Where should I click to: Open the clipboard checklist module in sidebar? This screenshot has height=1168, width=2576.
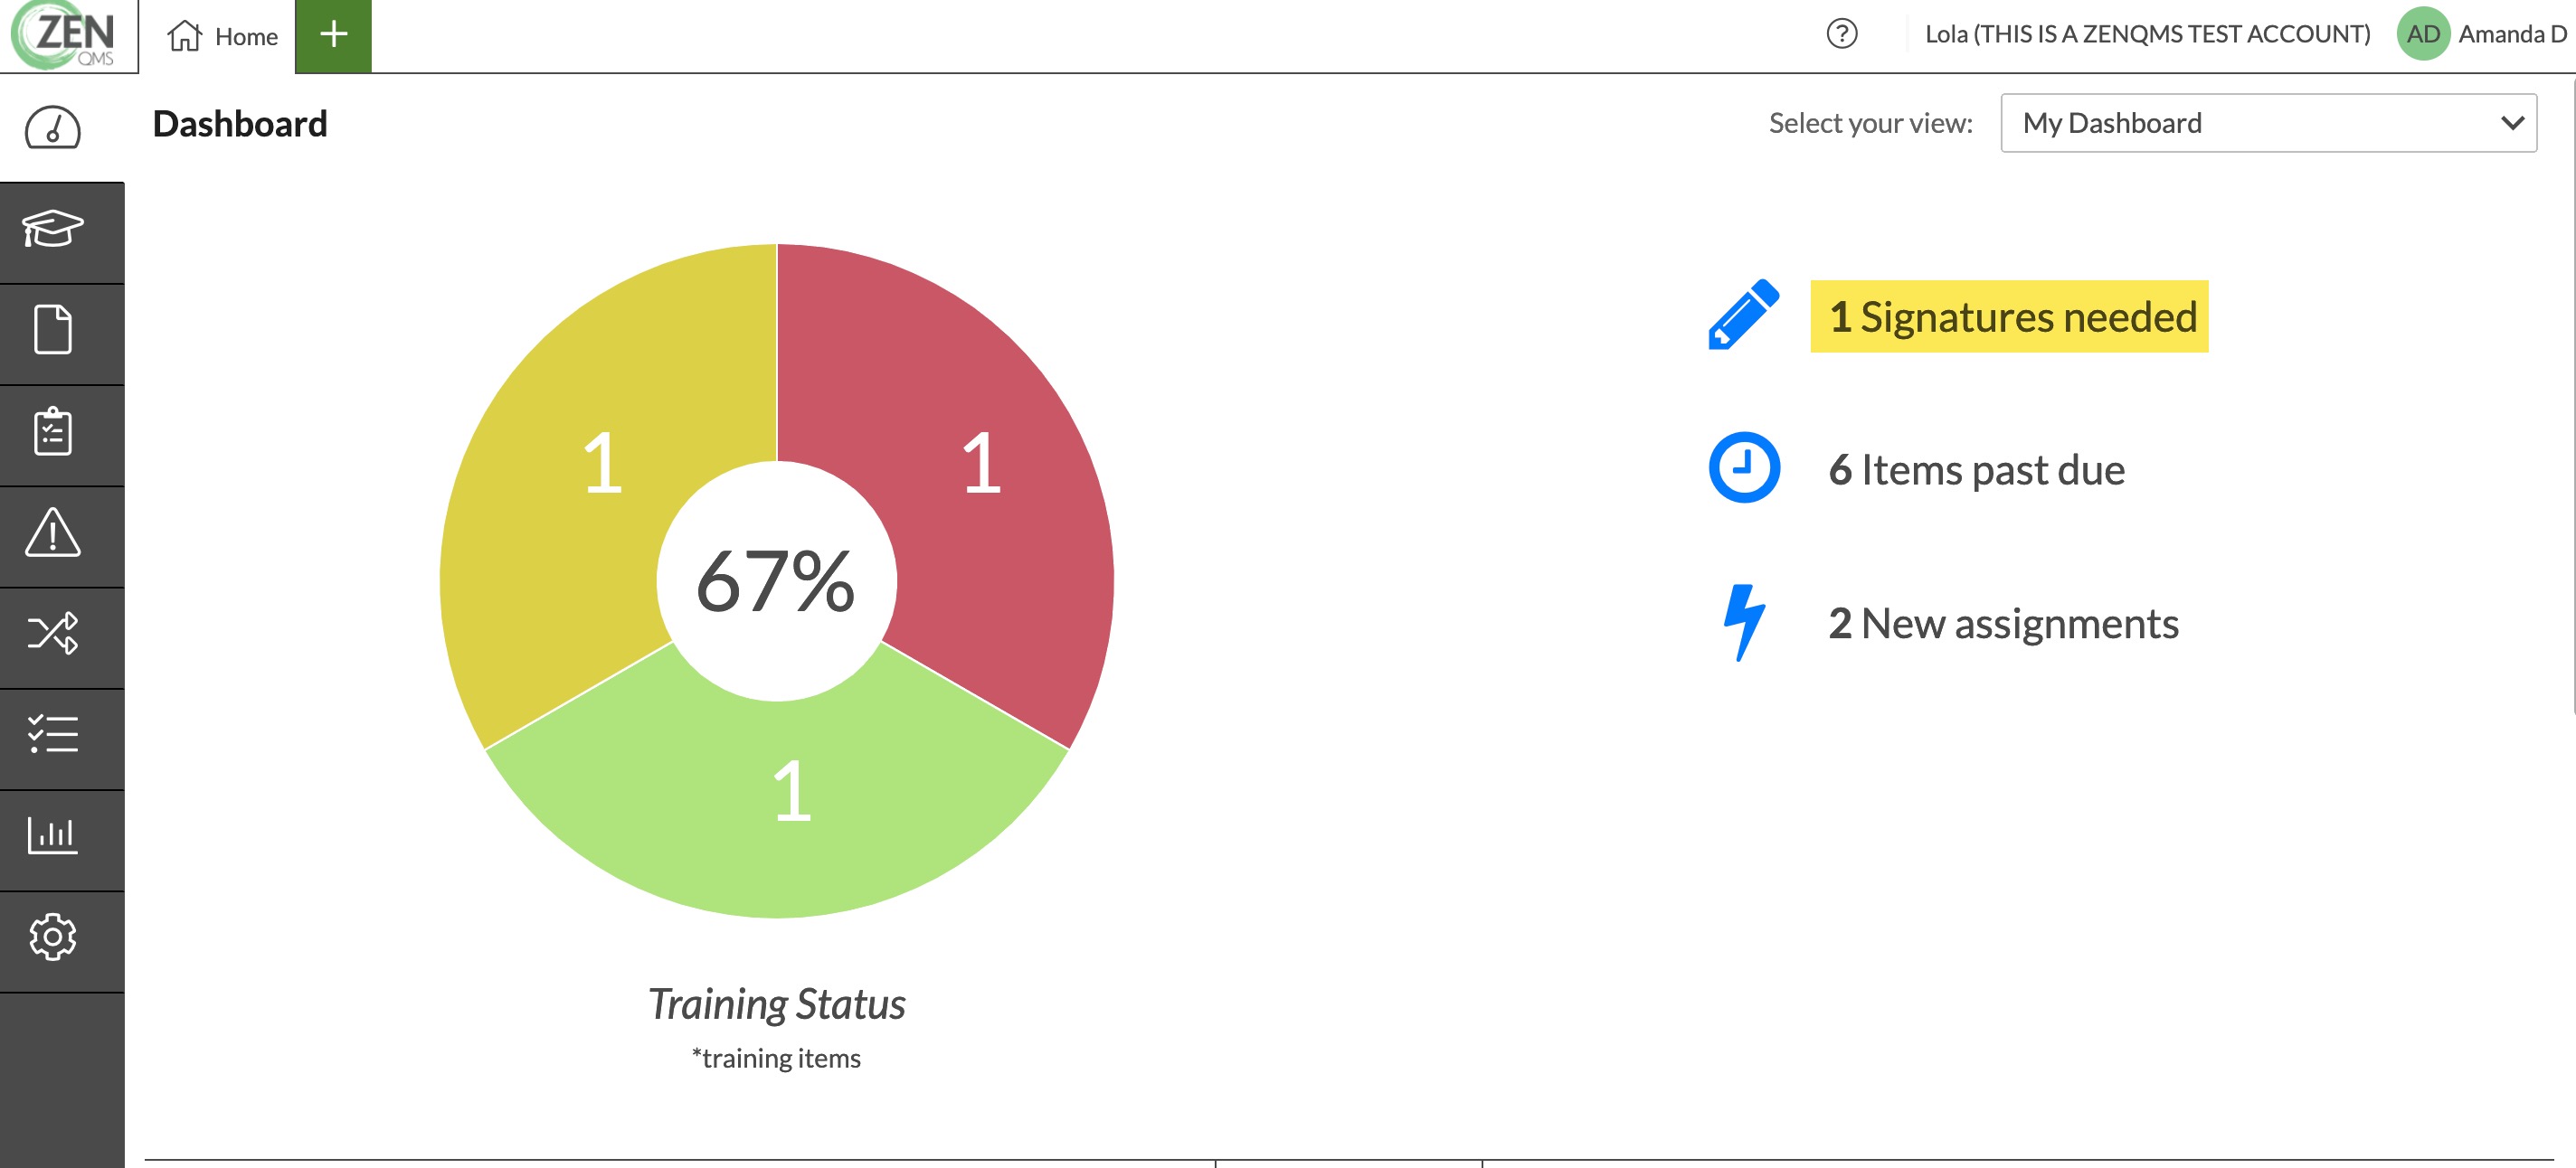(x=53, y=431)
